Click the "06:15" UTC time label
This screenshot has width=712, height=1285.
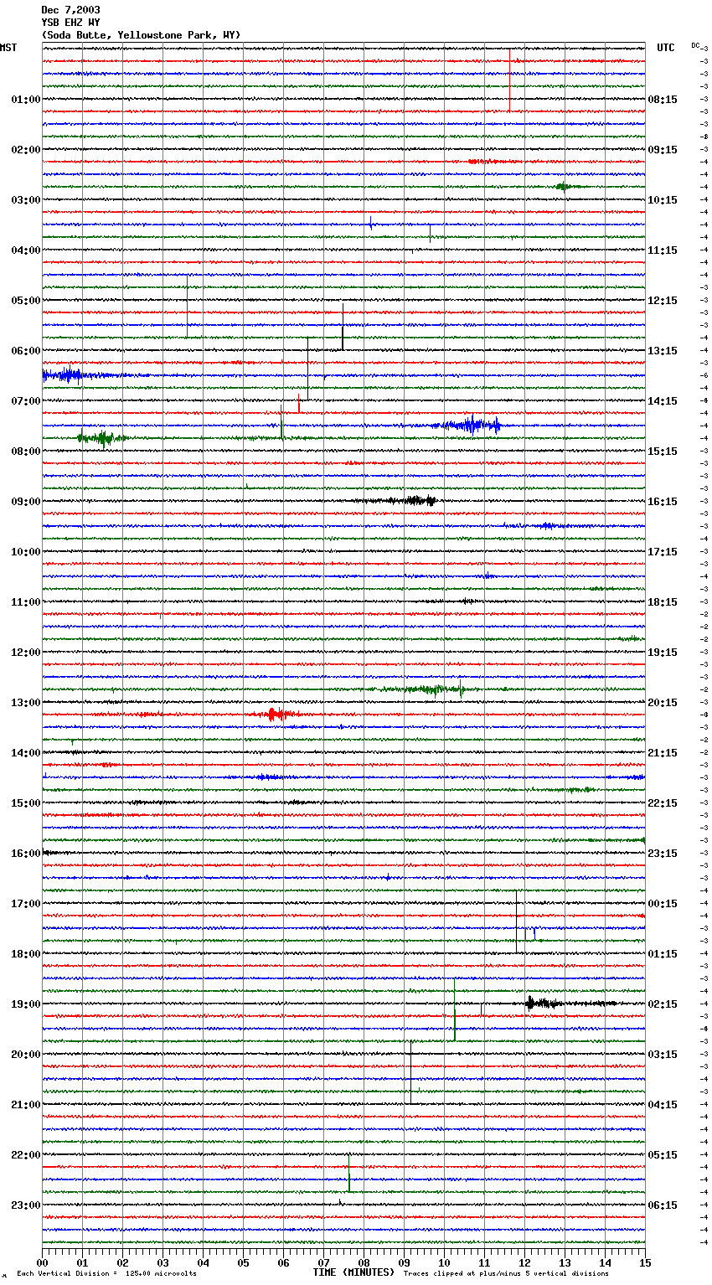point(663,1205)
